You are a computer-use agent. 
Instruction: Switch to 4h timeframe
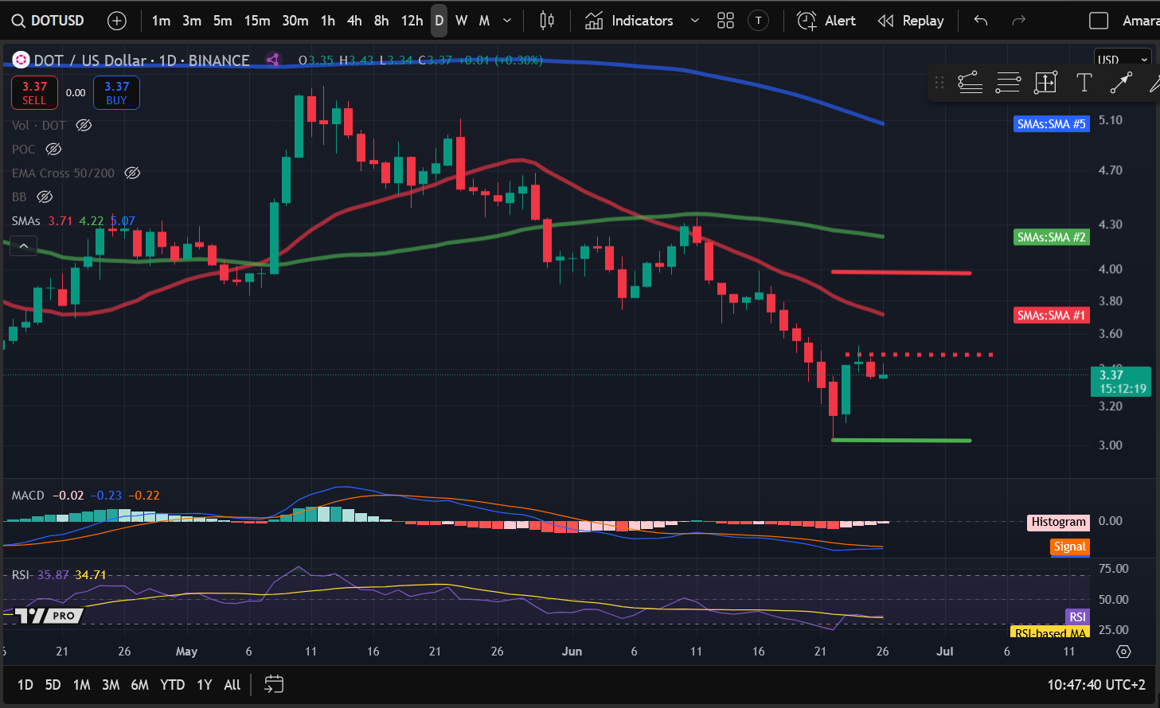[x=354, y=21]
